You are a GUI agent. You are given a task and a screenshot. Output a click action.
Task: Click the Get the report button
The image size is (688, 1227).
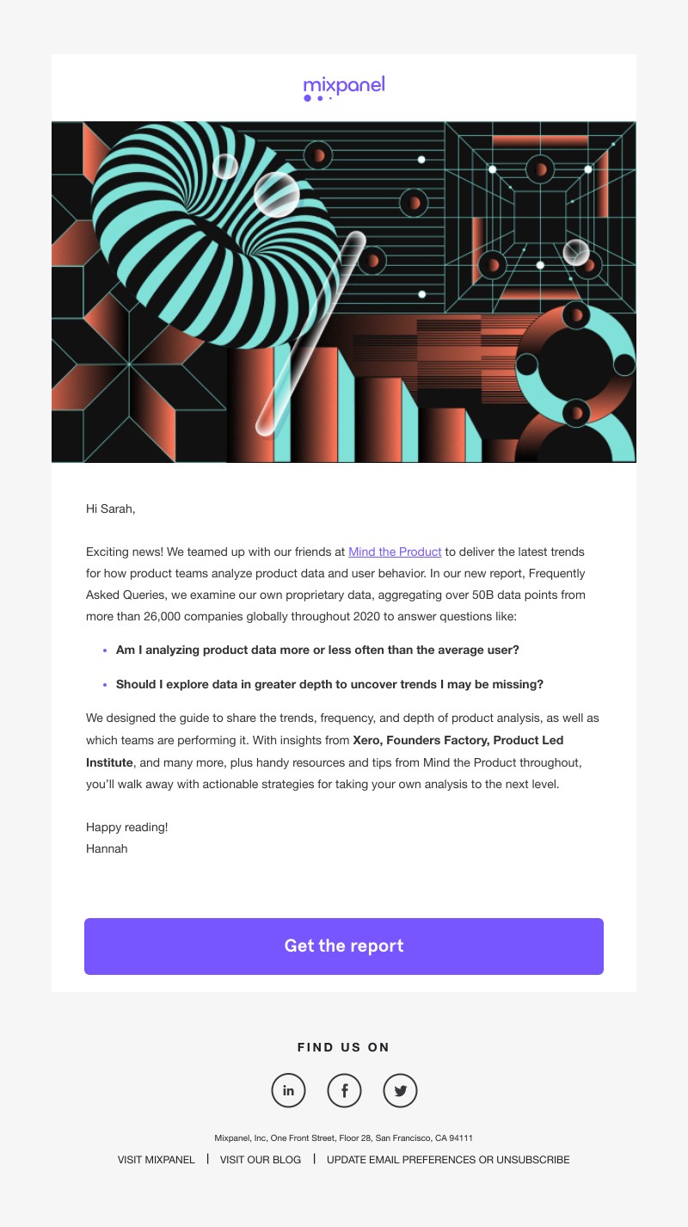[x=344, y=946]
